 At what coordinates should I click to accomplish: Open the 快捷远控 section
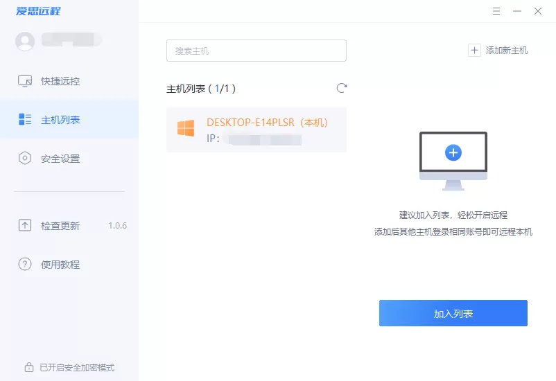tap(69, 81)
